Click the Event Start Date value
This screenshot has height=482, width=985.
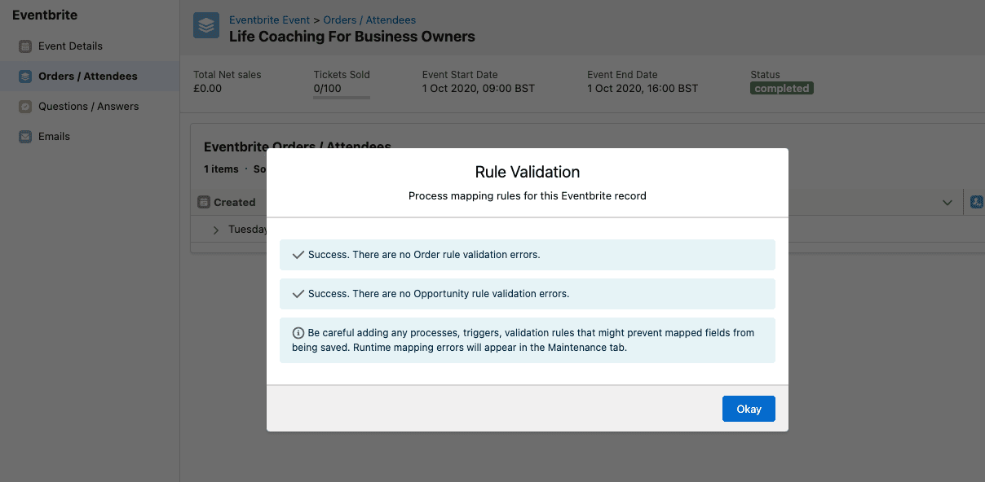pos(479,89)
